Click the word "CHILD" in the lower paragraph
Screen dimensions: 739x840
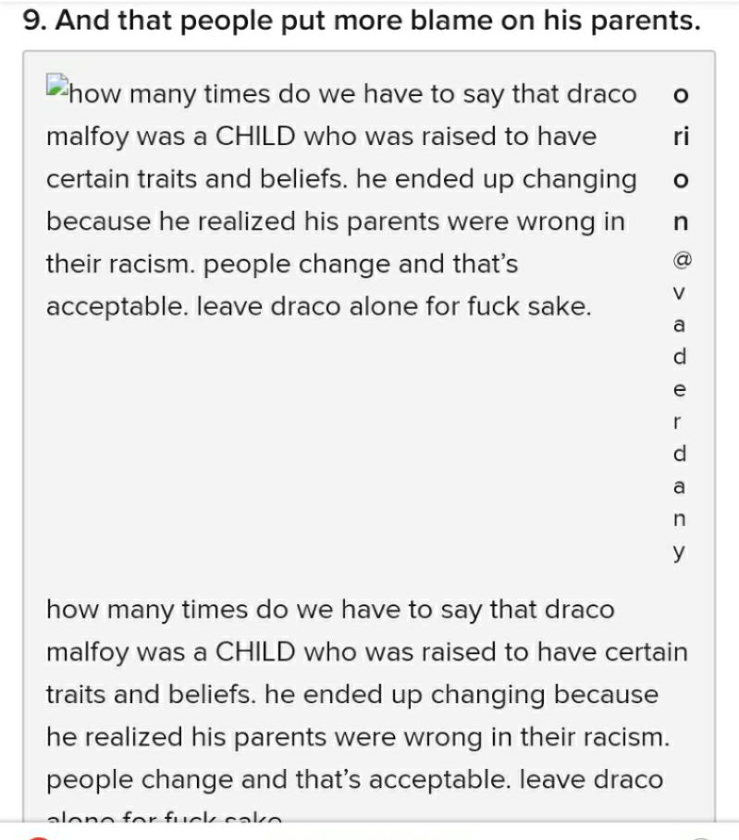click(x=255, y=652)
